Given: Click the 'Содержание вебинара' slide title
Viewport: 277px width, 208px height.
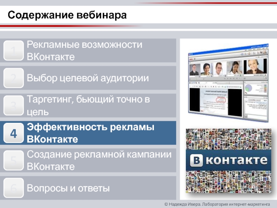Looking at the screenshot, I should point(67,15).
